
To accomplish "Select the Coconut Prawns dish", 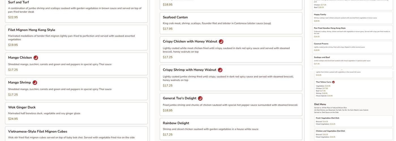I will [321, 44].
